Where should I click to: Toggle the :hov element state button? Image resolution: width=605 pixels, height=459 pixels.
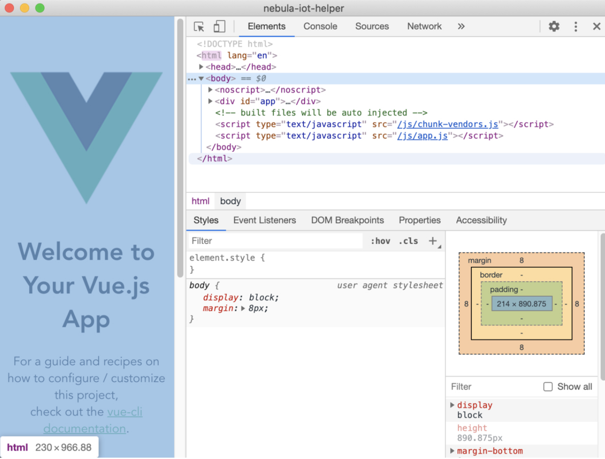[x=380, y=241]
